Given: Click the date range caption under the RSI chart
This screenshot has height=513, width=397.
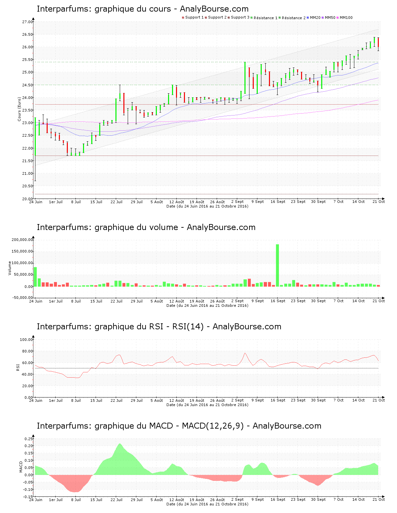Looking at the screenshot, I should pyautogui.click(x=207, y=405).
